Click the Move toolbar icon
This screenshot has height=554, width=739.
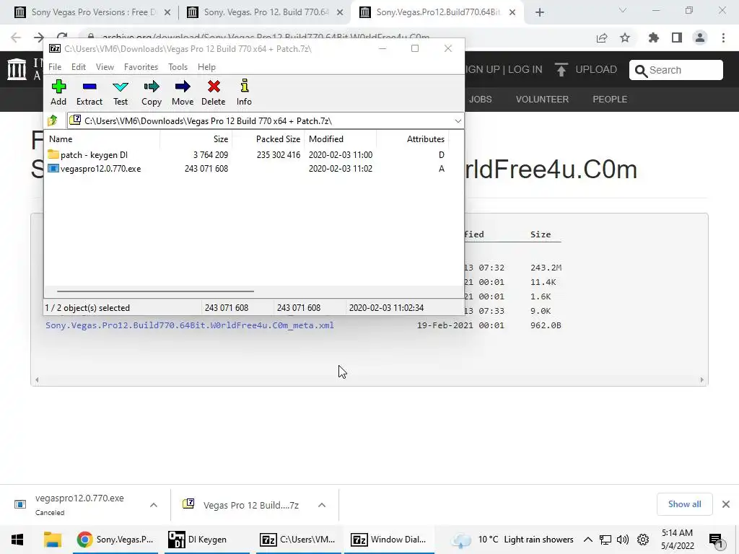[183, 92]
